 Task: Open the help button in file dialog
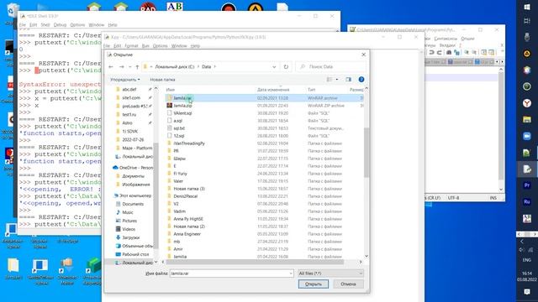pos(361,80)
